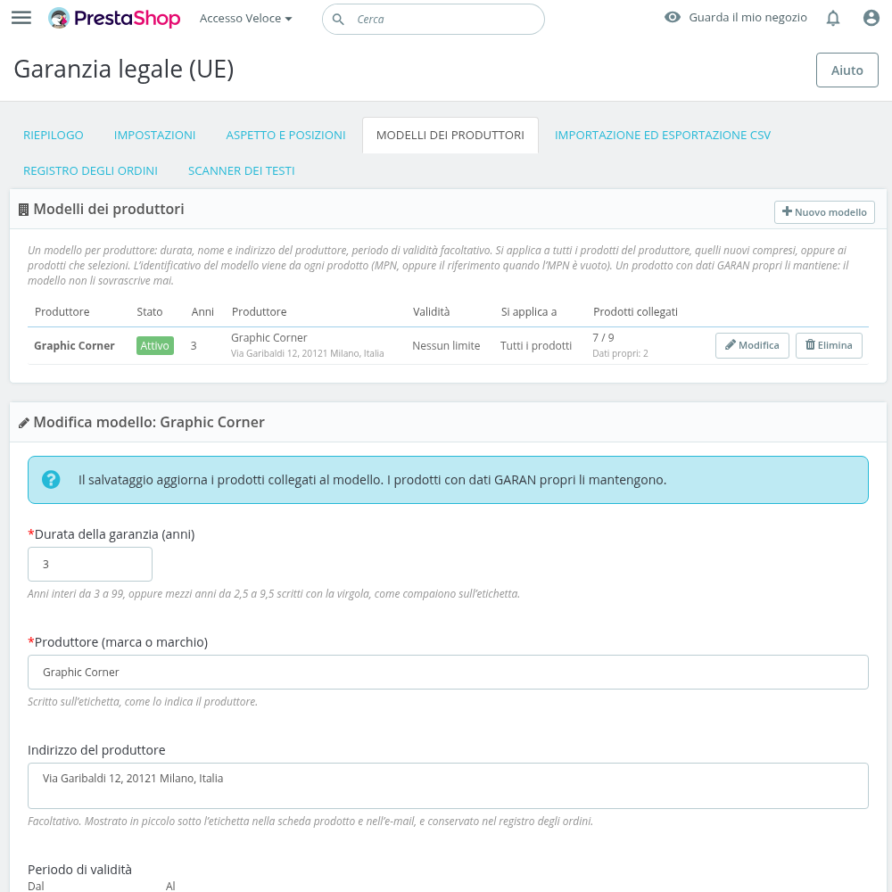892x892 pixels.
Task: Click the blue question mark info icon
Action: pyautogui.click(x=51, y=480)
